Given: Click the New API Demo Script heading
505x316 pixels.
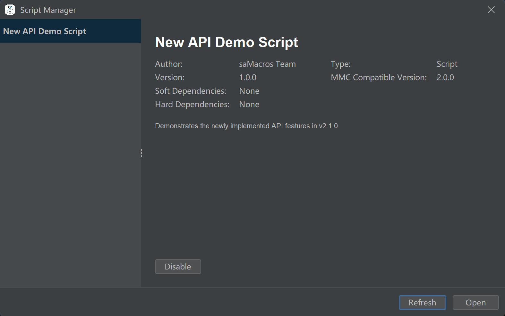Looking at the screenshot, I should click(x=227, y=42).
